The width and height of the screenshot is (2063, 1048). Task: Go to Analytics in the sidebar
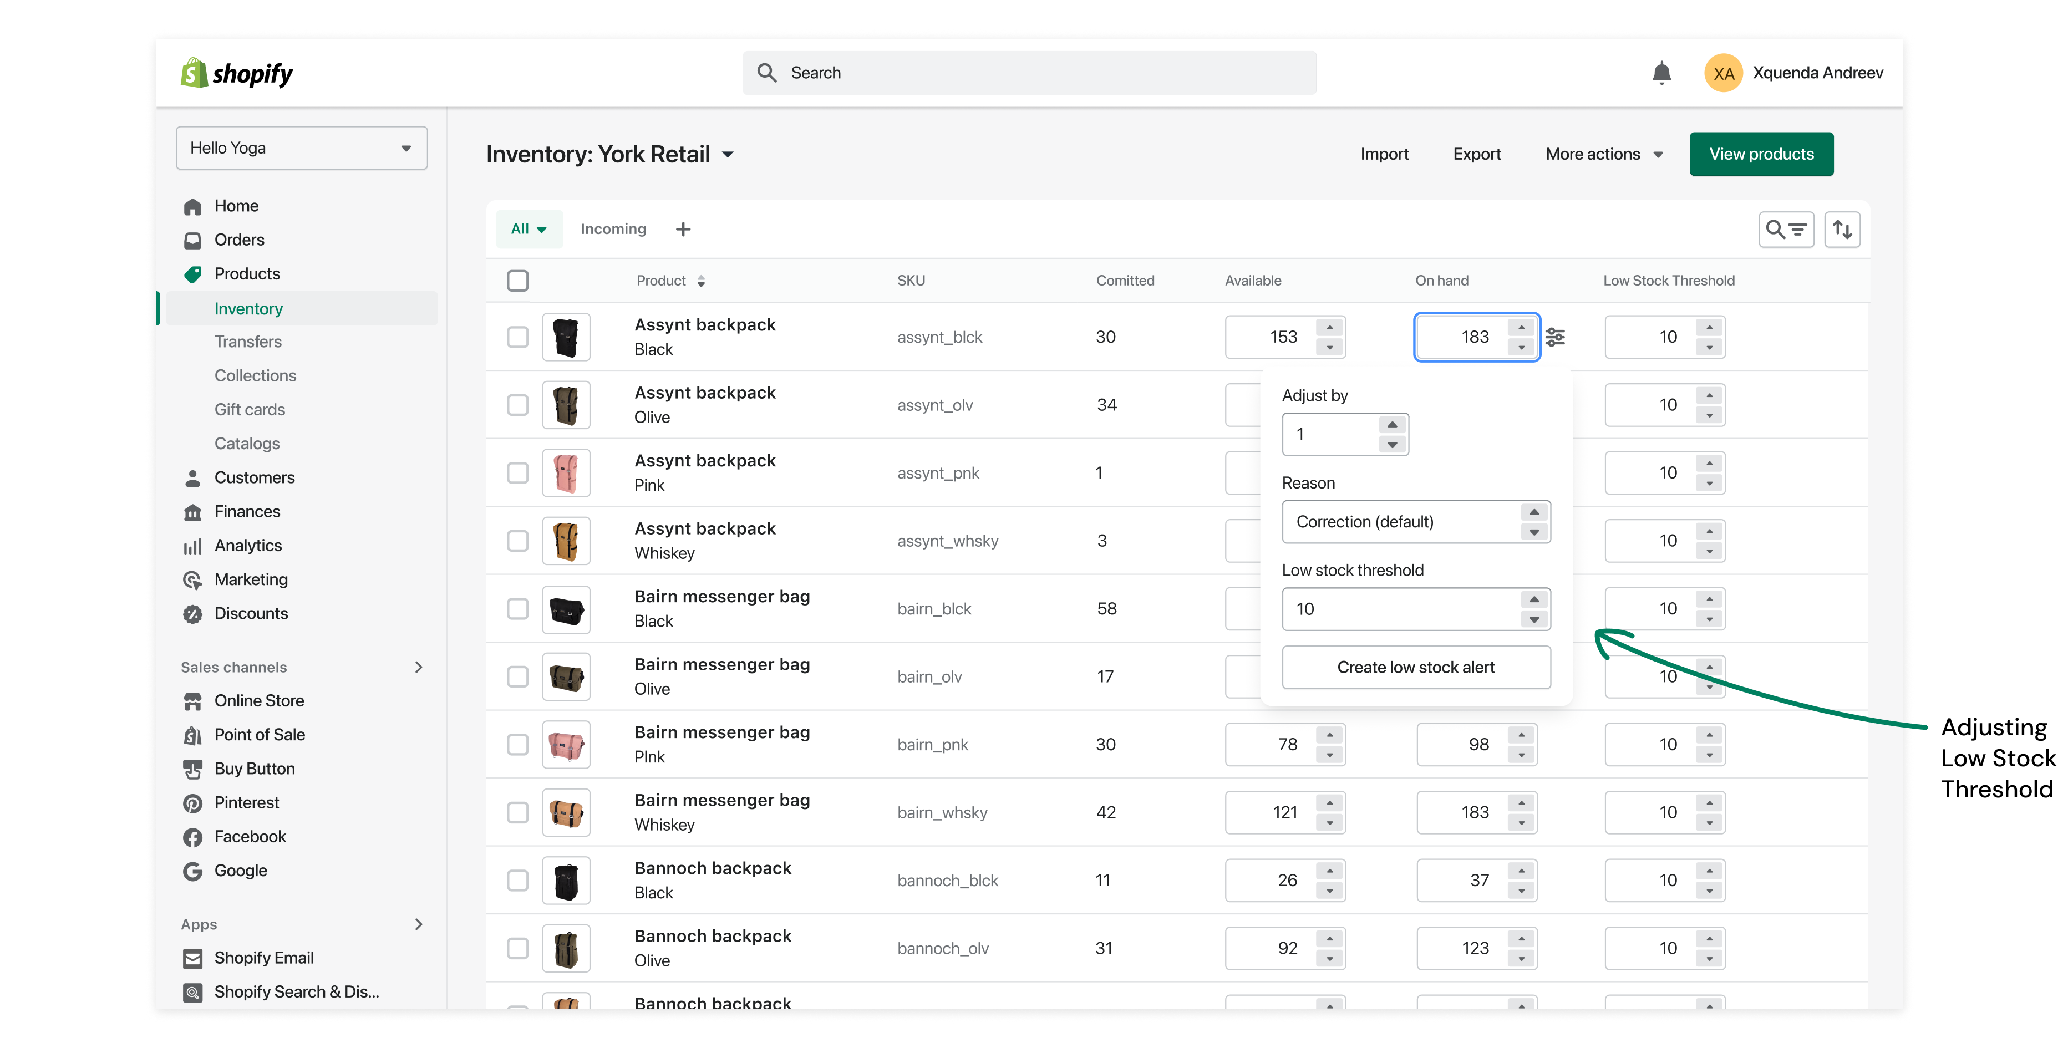click(247, 545)
